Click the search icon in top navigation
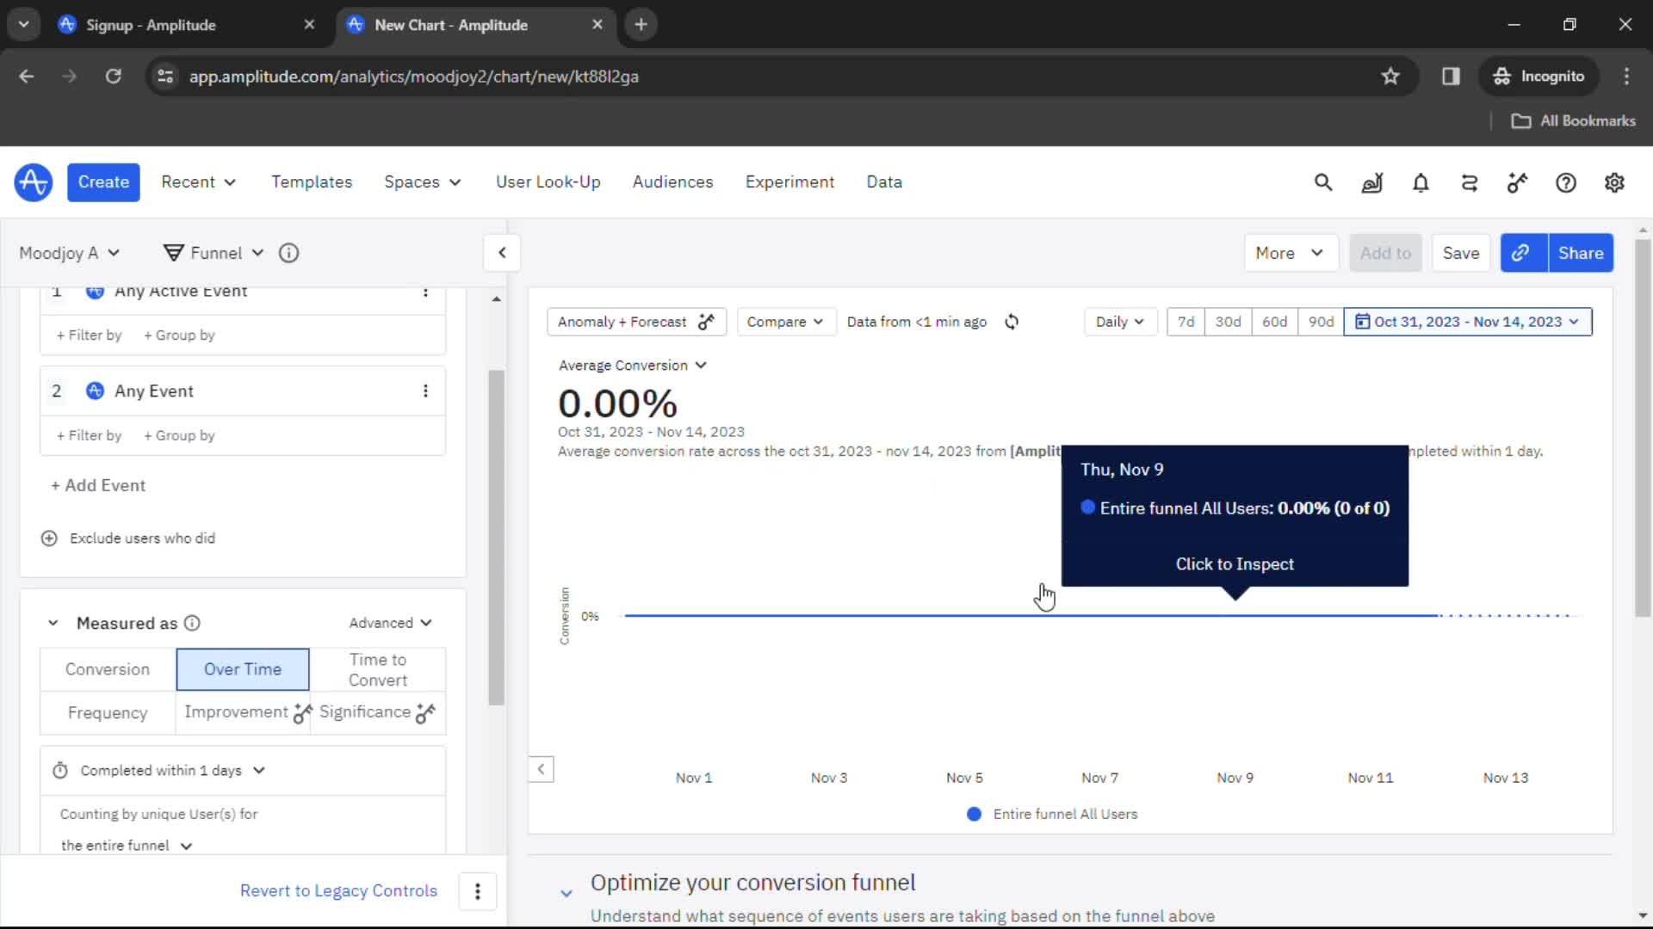The width and height of the screenshot is (1653, 929). pos(1322,182)
